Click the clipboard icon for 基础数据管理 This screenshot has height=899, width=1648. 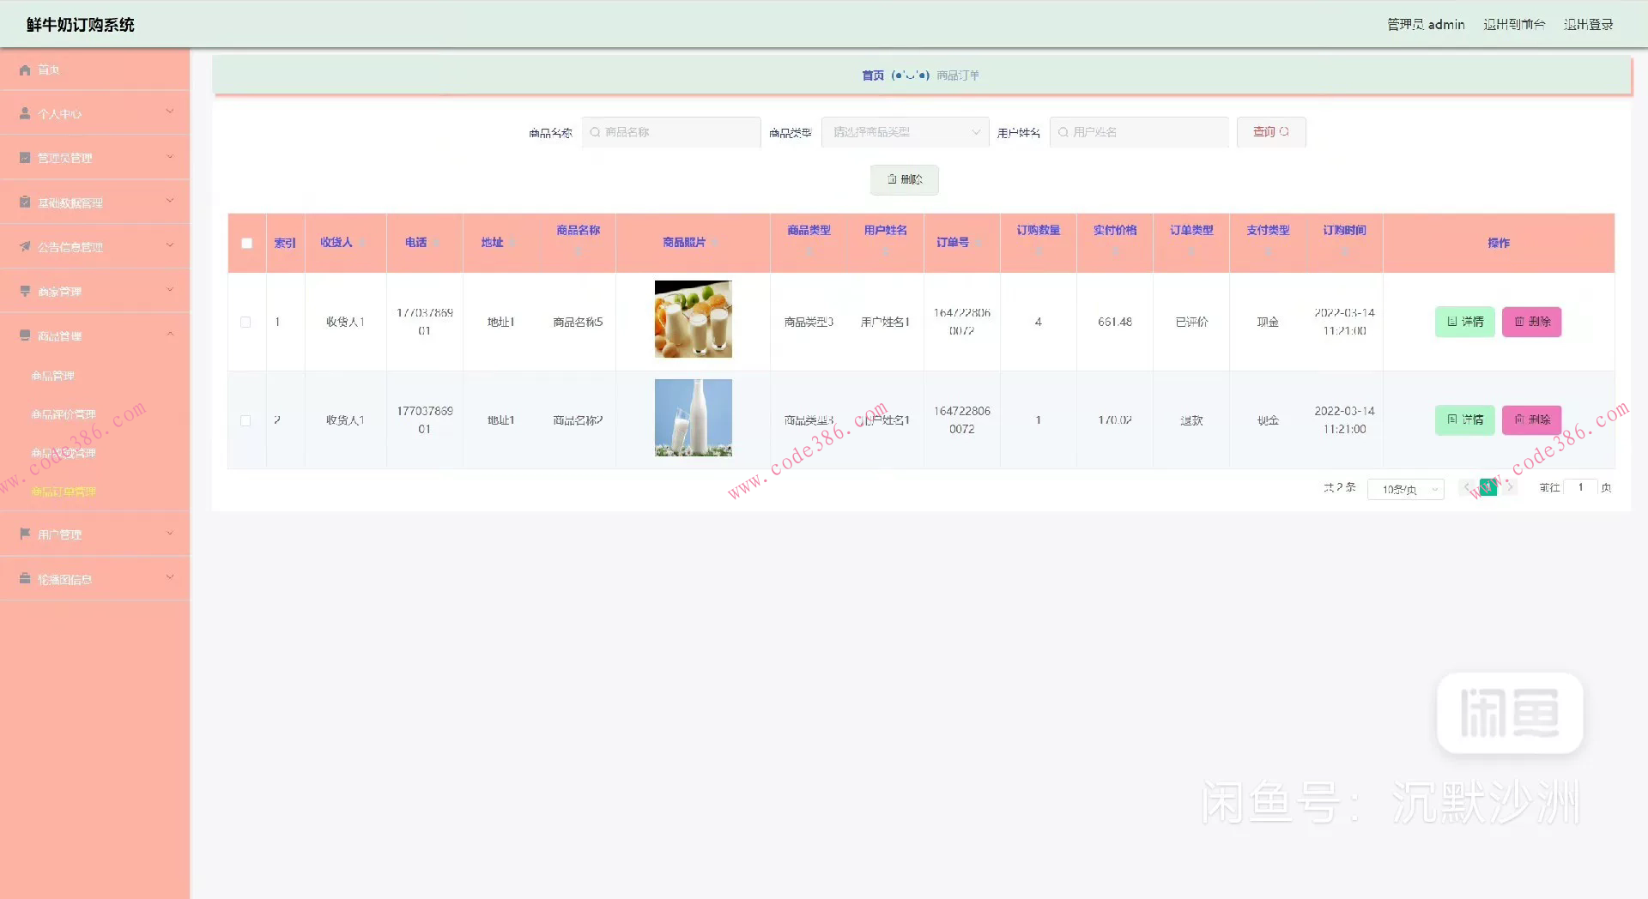(x=25, y=202)
